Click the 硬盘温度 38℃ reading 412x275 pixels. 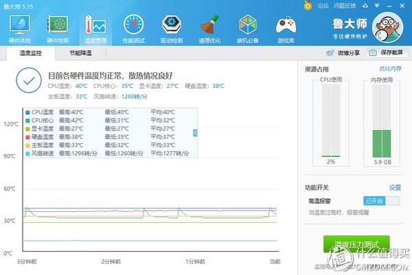point(218,86)
